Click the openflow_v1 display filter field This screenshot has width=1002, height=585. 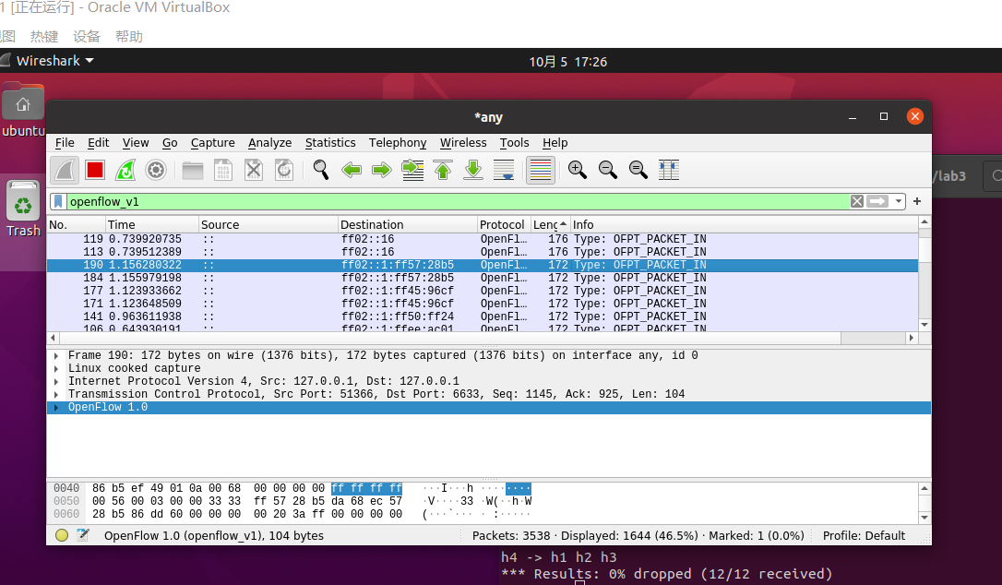pyautogui.click(x=457, y=201)
